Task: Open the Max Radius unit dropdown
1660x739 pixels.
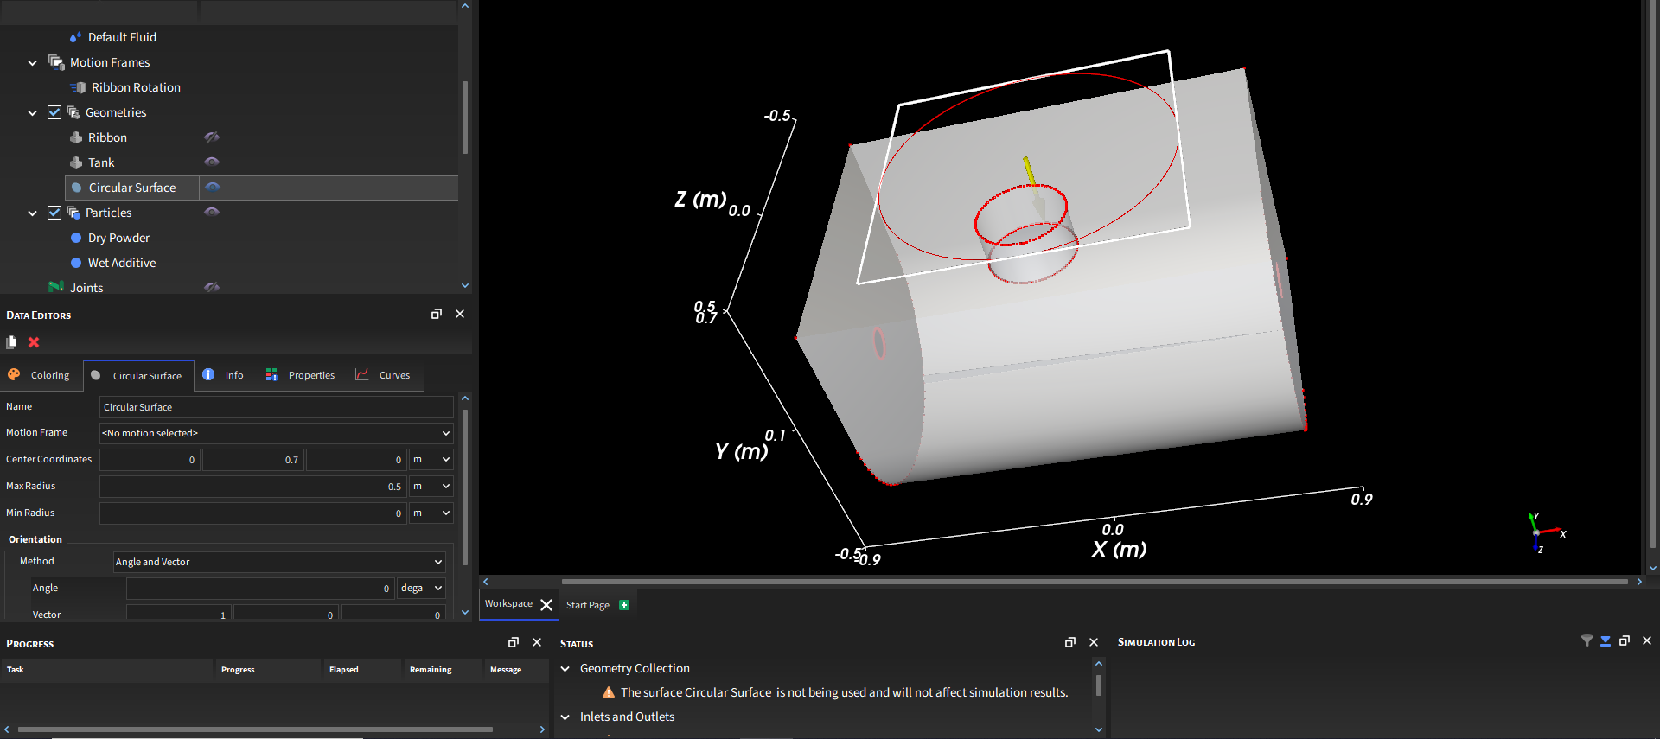Action: pos(431,487)
